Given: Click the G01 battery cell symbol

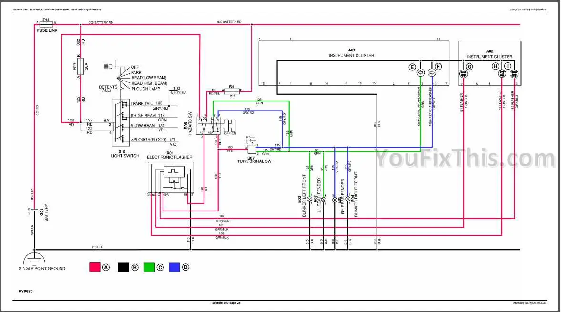Looking at the screenshot, I should 34,210.
